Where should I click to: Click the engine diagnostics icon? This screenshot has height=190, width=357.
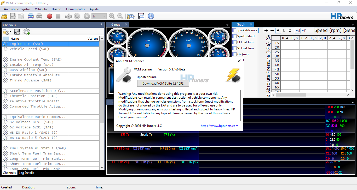(x=68, y=16)
